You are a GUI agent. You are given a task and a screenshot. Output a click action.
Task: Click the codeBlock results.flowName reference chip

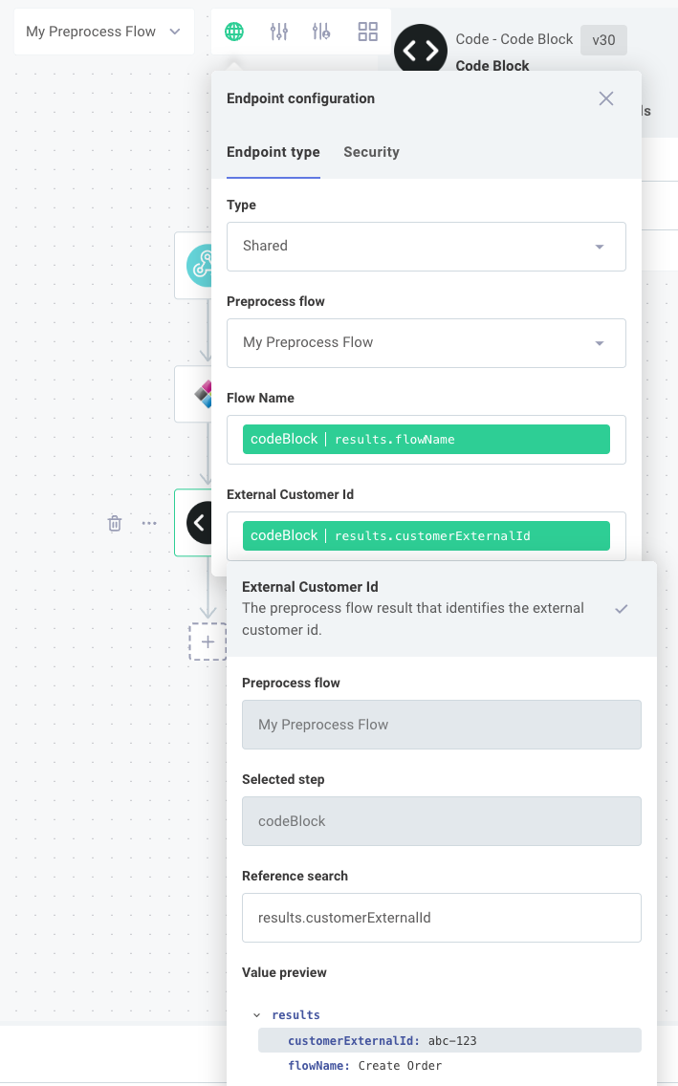(x=426, y=438)
